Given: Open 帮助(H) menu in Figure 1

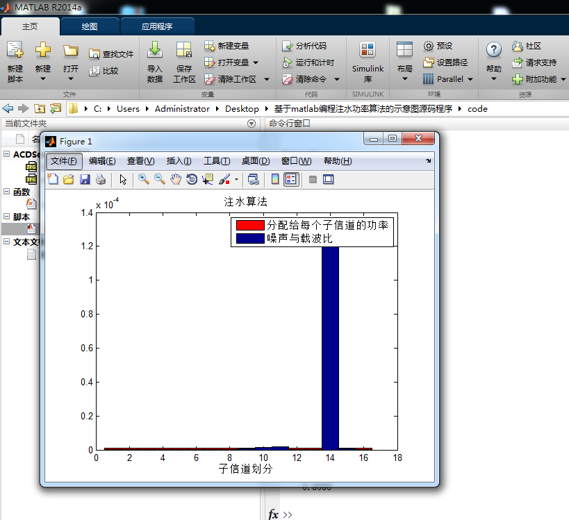Looking at the screenshot, I should point(338,161).
